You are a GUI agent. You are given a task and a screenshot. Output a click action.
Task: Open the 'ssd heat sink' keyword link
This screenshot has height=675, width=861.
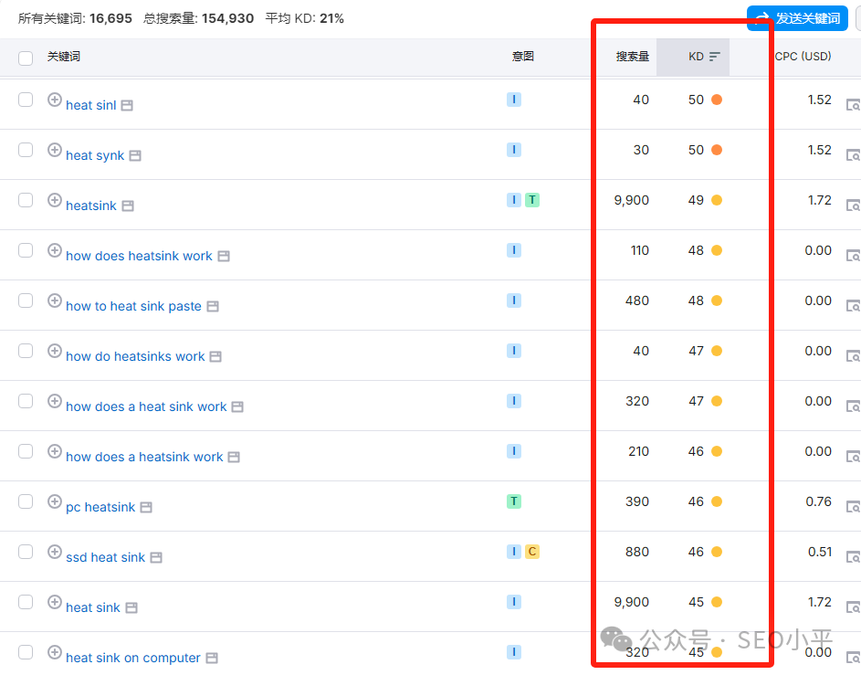click(105, 557)
